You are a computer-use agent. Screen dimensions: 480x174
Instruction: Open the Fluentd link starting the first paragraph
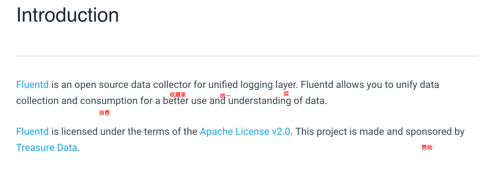click(32, 85)
